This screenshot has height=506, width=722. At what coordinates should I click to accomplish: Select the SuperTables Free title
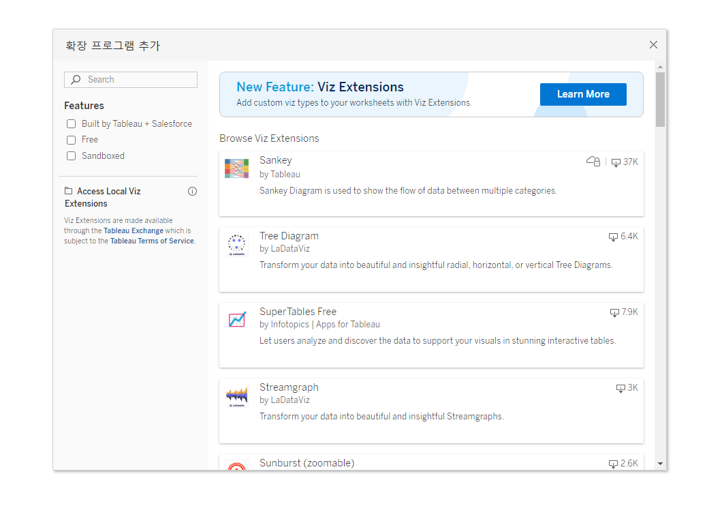click(x=298, y=312)
